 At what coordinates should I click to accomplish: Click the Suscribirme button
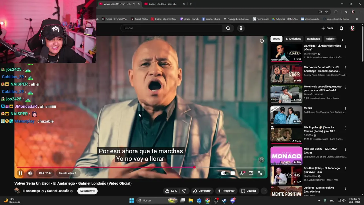coord(88,191)
